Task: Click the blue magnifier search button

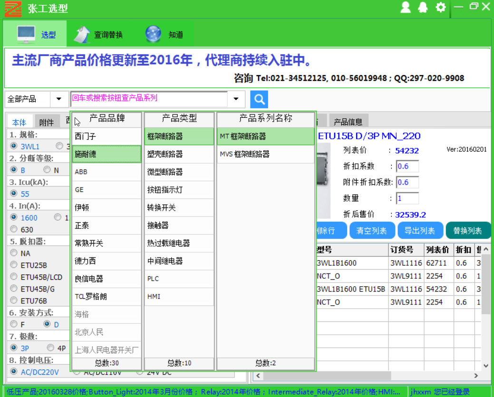Action: (259, 99)
